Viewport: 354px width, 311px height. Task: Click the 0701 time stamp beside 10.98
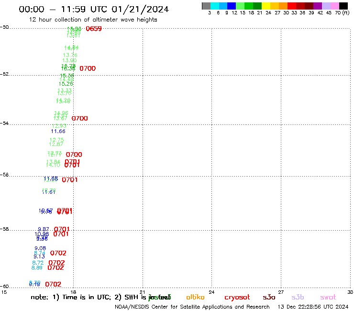click(61, 234)
